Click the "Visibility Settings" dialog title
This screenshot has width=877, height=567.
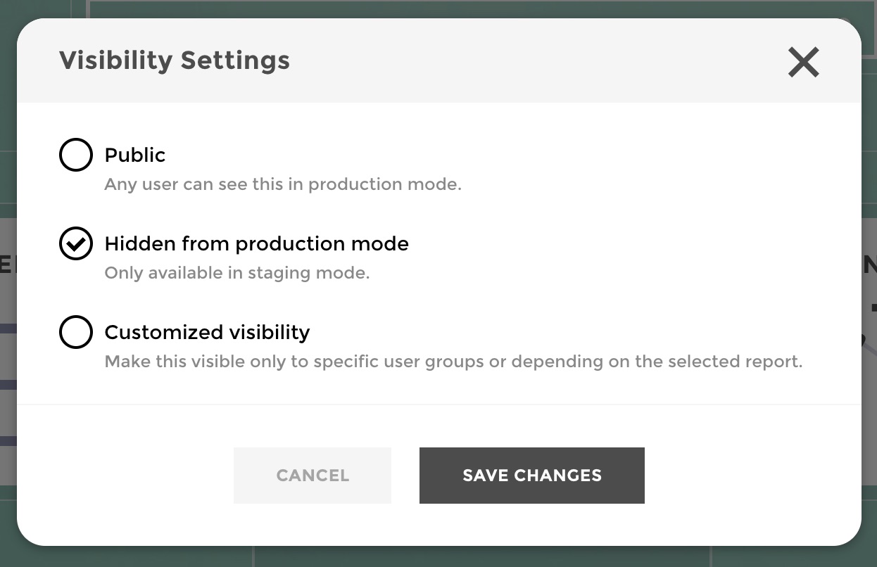tap(174, 60)
